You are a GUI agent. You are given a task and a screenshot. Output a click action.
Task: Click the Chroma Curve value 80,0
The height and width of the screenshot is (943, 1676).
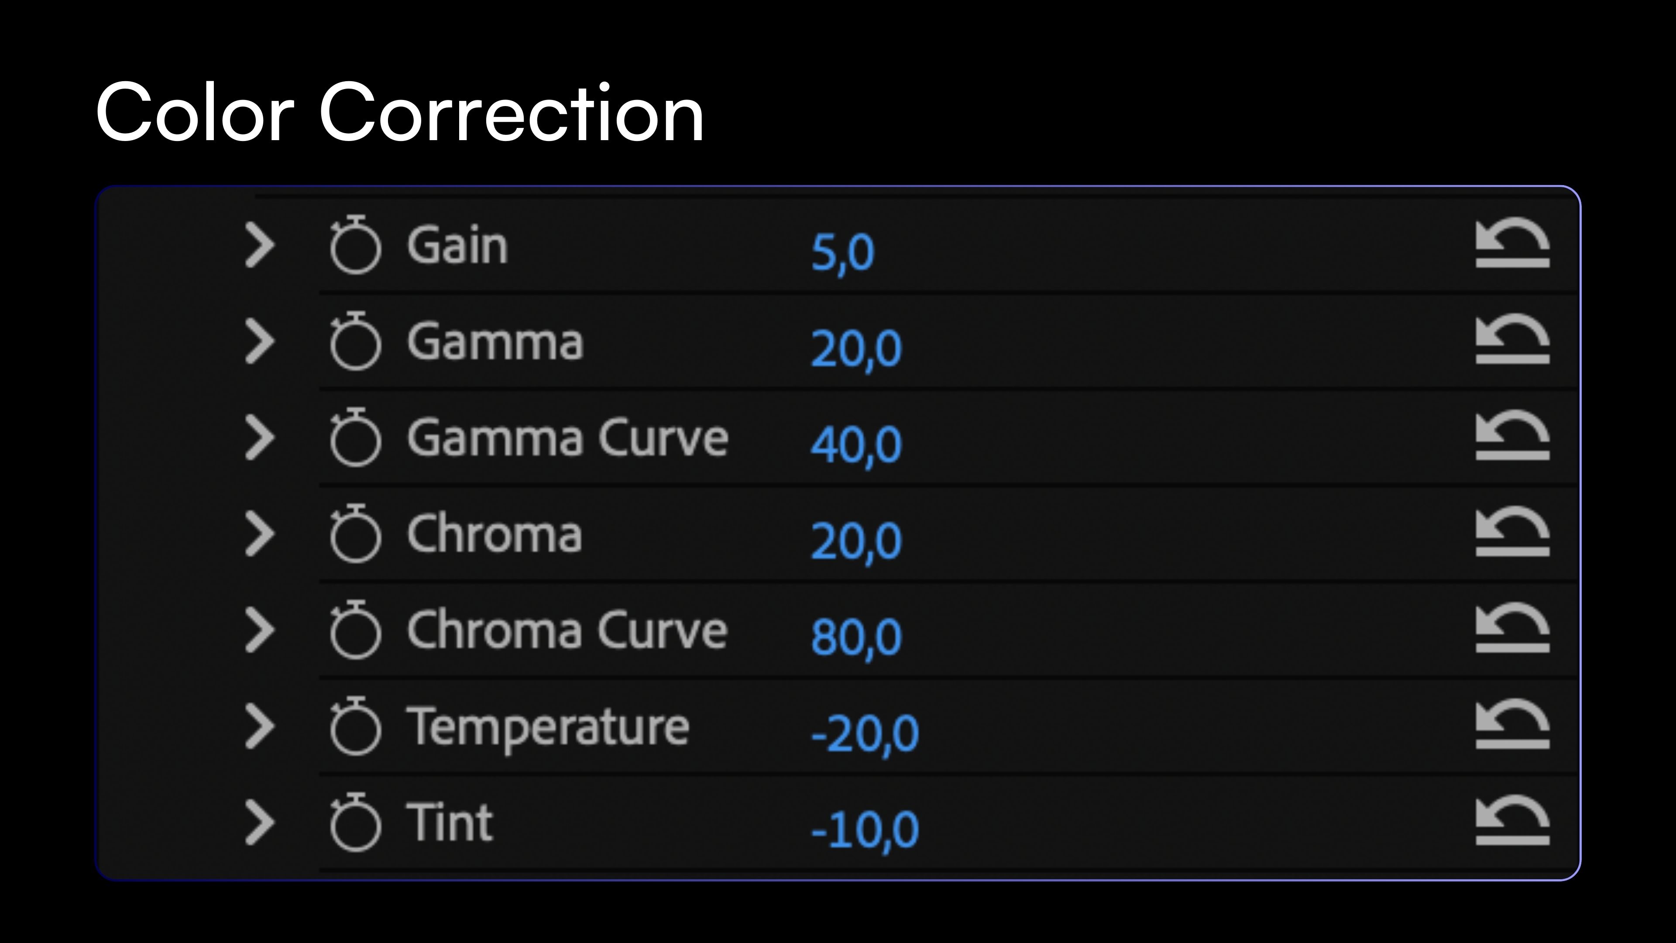click(856, 637)
